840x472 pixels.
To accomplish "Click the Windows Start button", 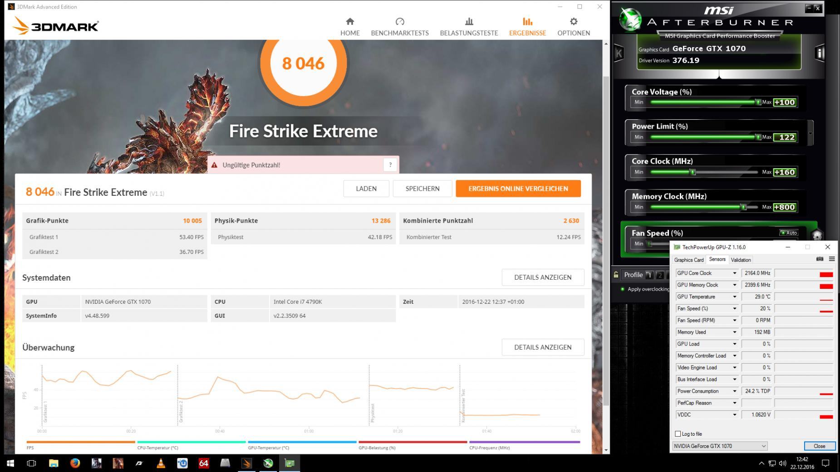I will 10,463.
